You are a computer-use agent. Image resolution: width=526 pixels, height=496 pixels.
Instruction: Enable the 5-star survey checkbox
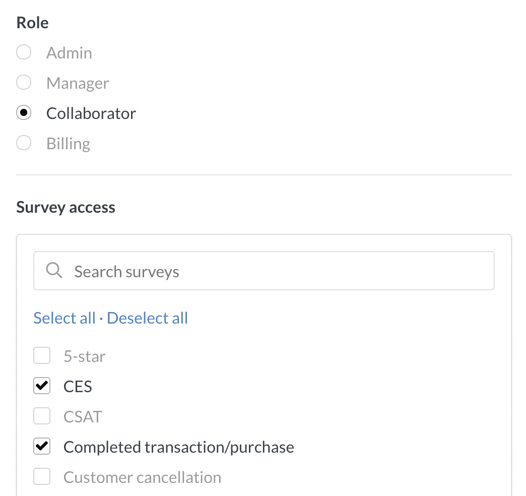[x=42, y=356]
